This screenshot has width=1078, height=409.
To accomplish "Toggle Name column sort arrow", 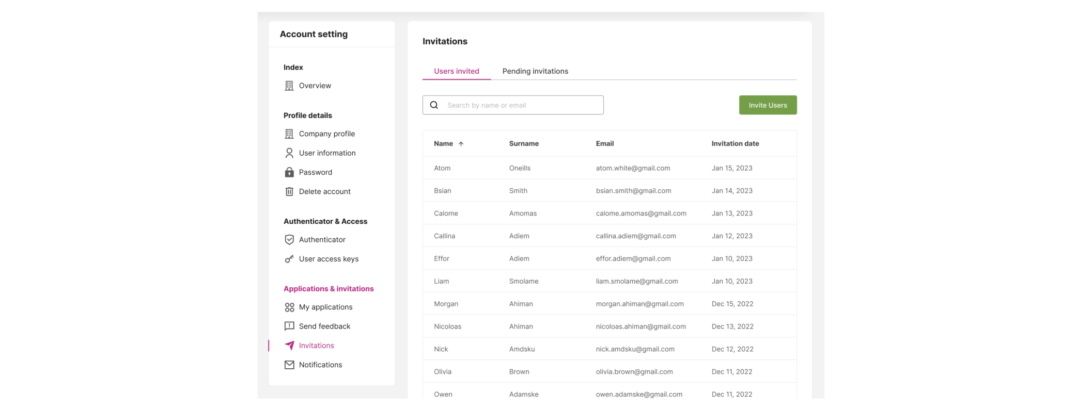I will [461, 144].
